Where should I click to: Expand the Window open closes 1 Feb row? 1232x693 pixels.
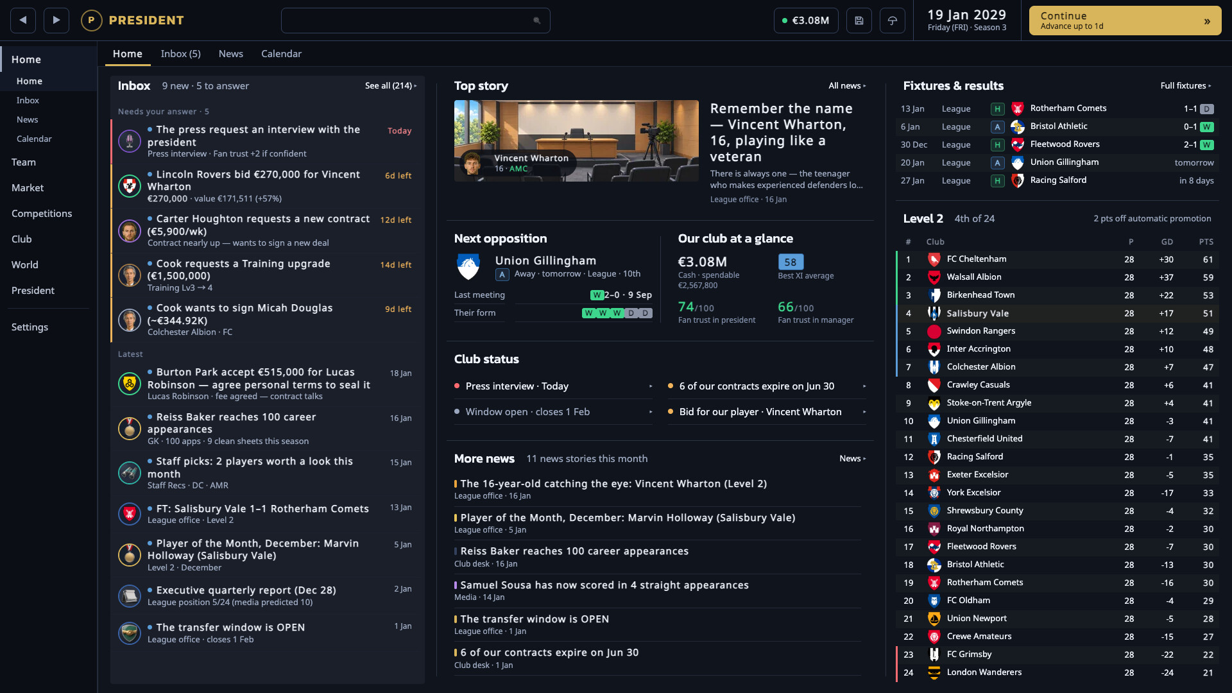pos(554,412)
